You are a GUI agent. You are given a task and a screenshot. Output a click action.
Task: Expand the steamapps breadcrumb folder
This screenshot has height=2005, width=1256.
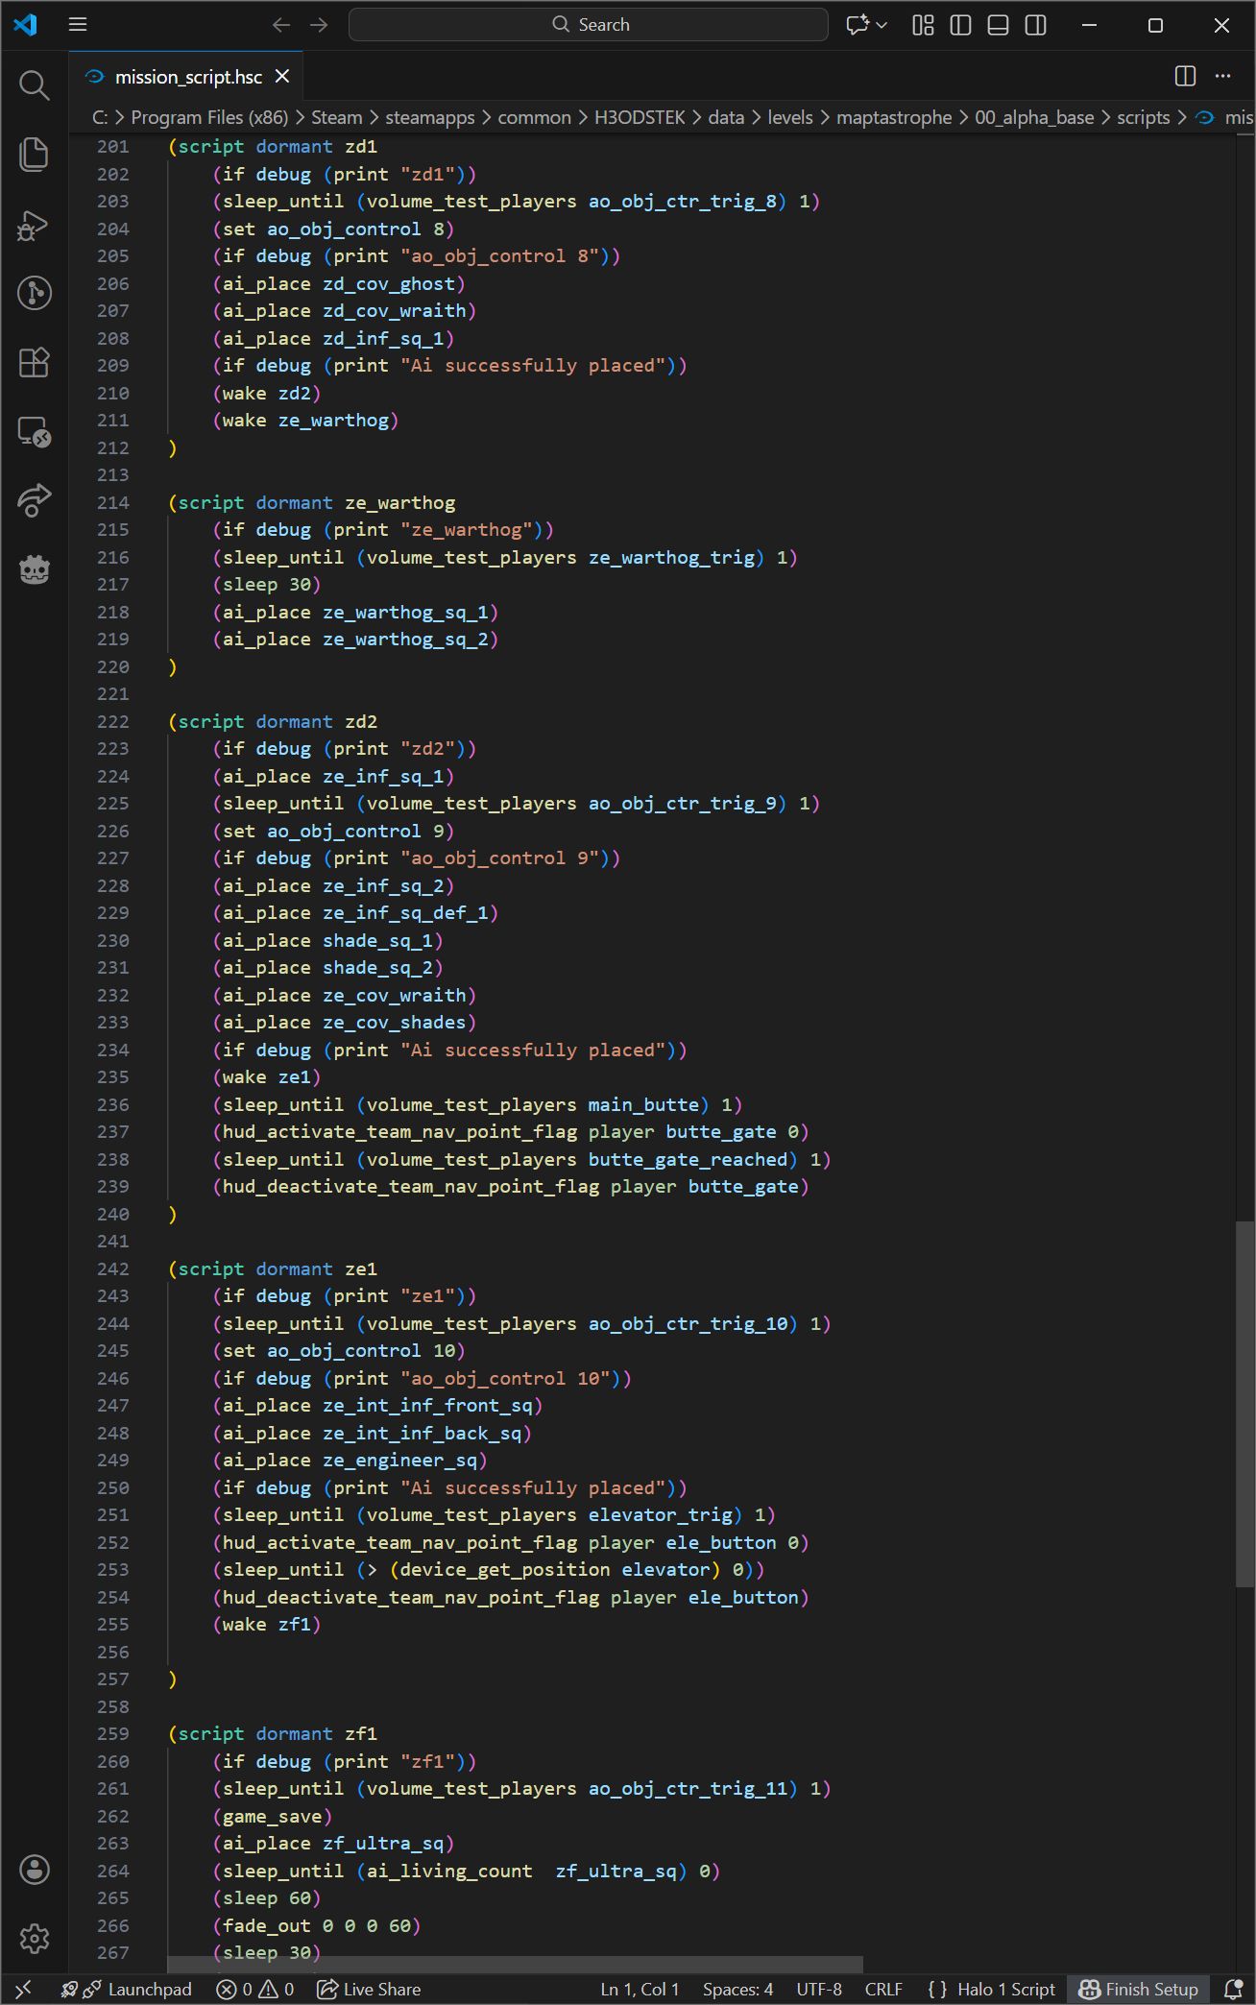pos(429,117)
